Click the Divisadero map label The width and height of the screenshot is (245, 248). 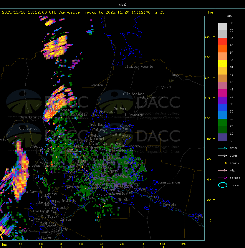(131, 146)
